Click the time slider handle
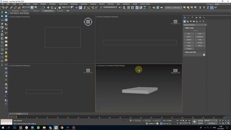231x130 pixels. (18, 114)
